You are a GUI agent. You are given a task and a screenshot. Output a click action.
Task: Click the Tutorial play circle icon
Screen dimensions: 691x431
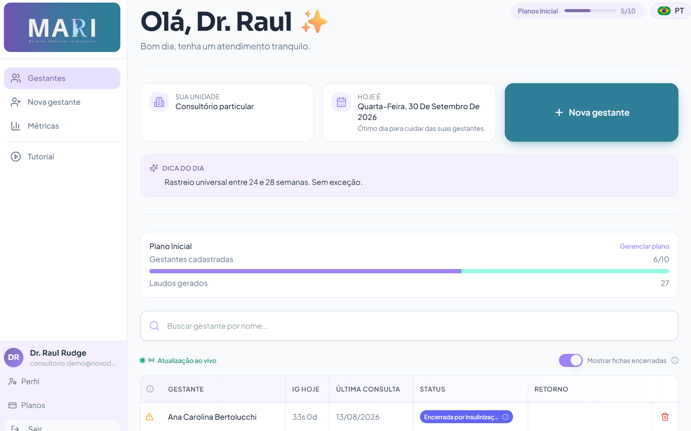16,157
